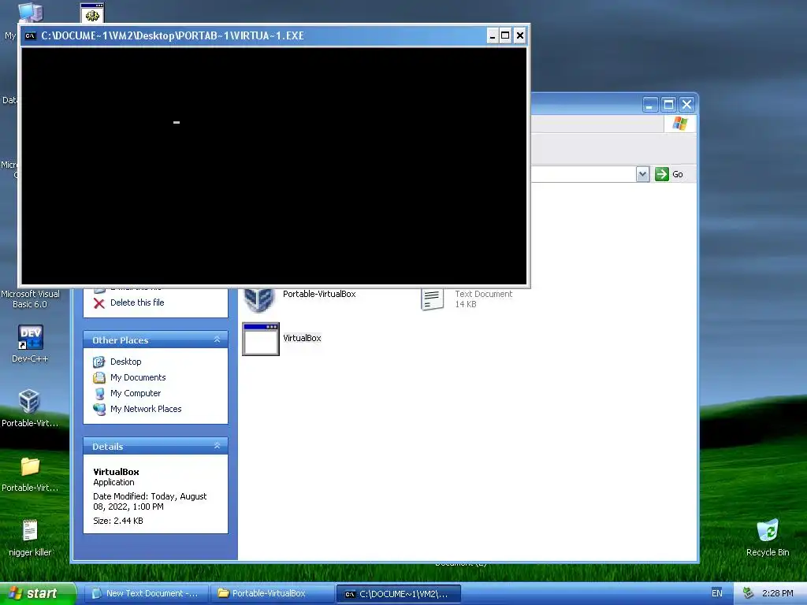Open the Microsoft Visual Basic 6.0 shortcut
Image resolution: width=807 pixels, height=605 pixels.
[x=30, y=299]
